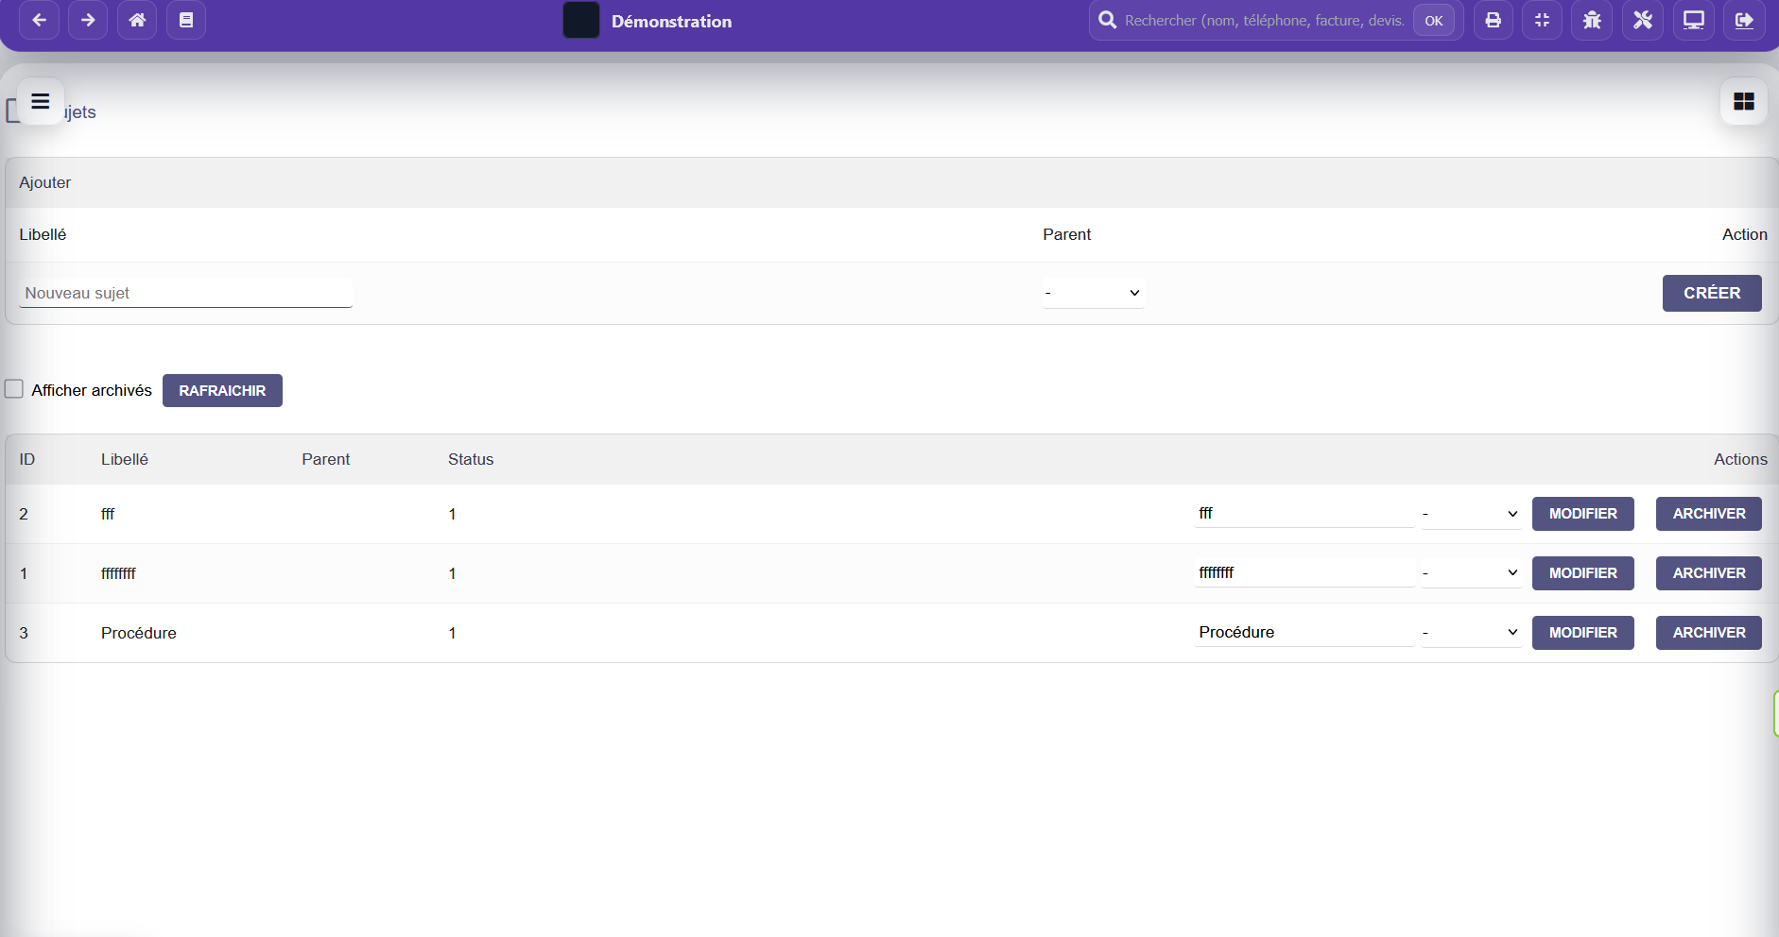The height and width of the screenshot is (937, 1779).
Task: Click the Nouveau sujet input field
Action: coord(185,293)
